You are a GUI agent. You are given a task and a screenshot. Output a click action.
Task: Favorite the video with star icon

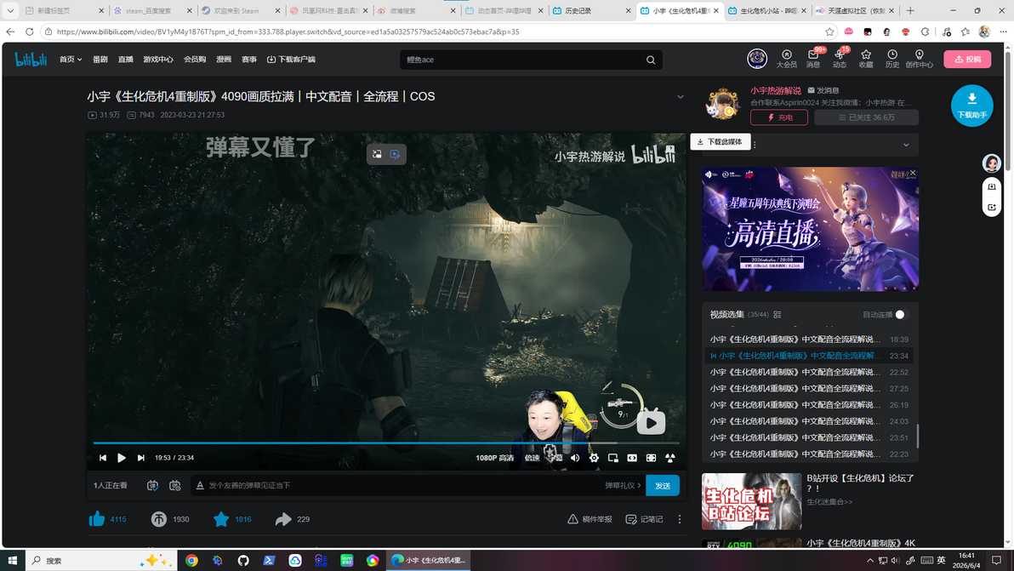point(220,518)
